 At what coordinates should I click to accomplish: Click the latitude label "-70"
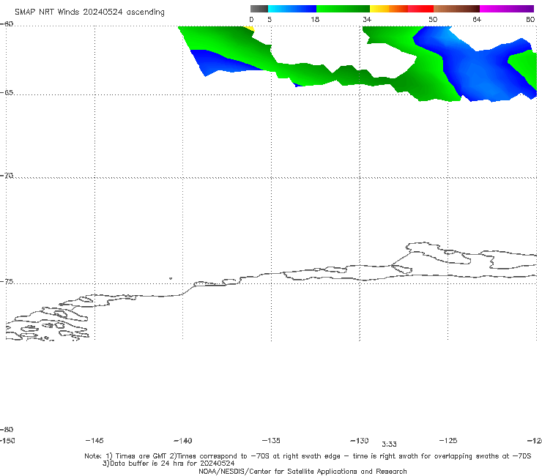(x=7, y=176)
